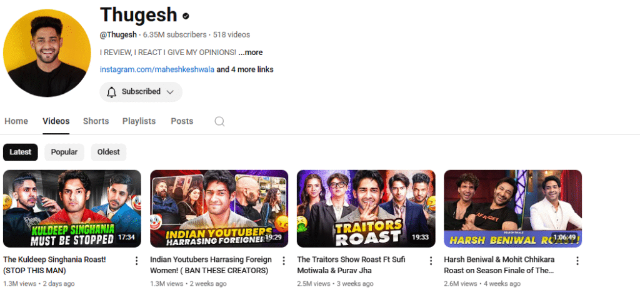Click the 518 videos count
Viewport: 640px width, 297px height.
[231, 35]
